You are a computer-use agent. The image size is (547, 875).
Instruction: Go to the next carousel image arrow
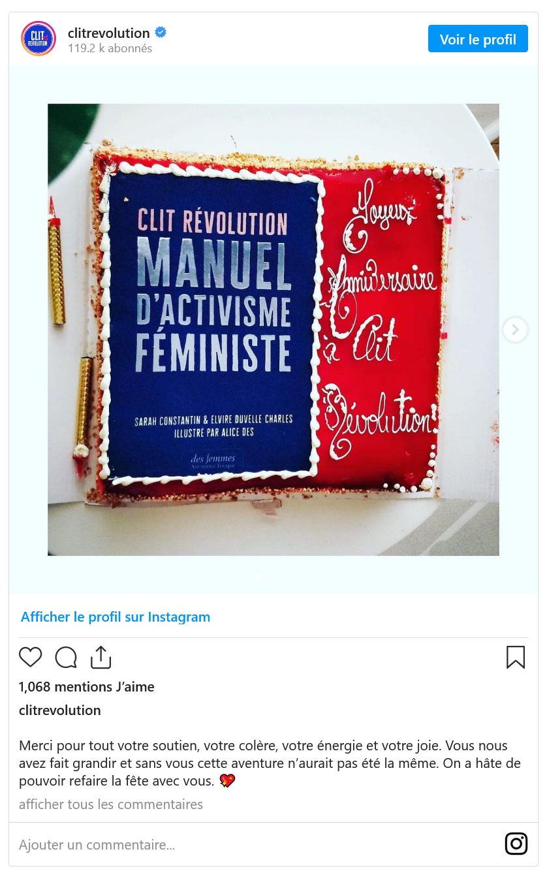pyautogui.click(x=515, y=330)
